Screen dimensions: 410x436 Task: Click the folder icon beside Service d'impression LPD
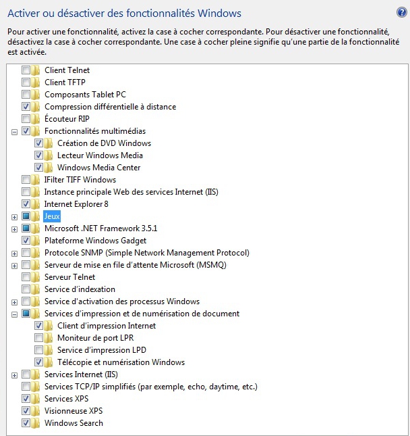pos(49,350)
